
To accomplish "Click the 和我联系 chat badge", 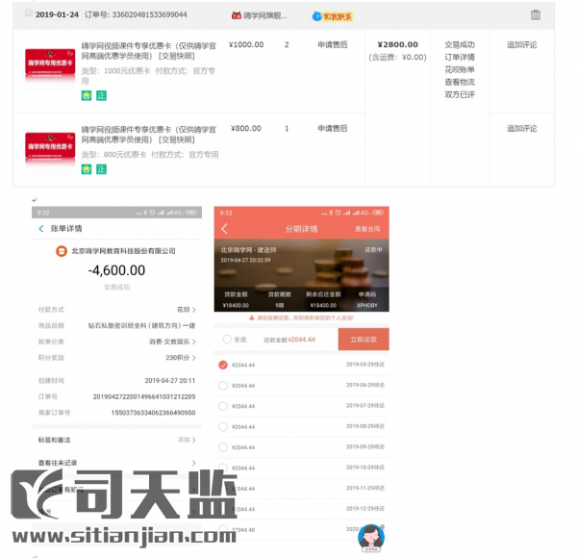I will (333, 16).
